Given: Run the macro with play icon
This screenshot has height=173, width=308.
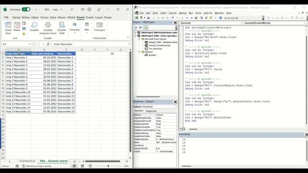Looking at the screenshot, I should [x=182, y=18].
